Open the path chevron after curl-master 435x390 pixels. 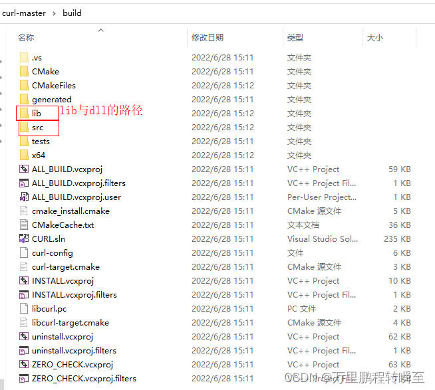[54, 13]
